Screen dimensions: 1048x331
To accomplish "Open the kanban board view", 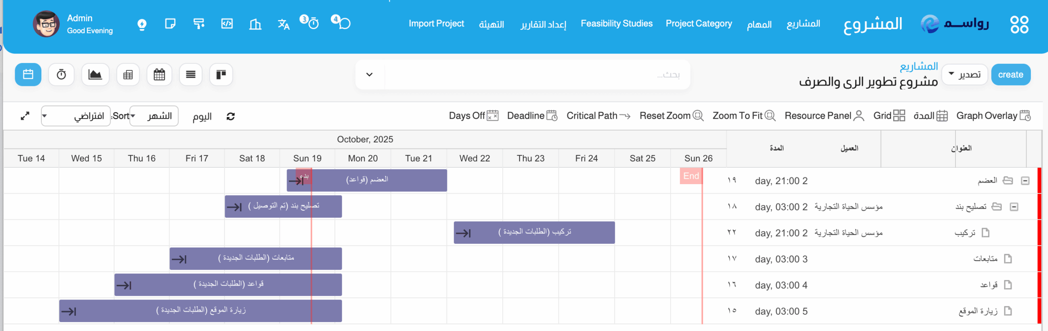I will (x=221, y=74).
